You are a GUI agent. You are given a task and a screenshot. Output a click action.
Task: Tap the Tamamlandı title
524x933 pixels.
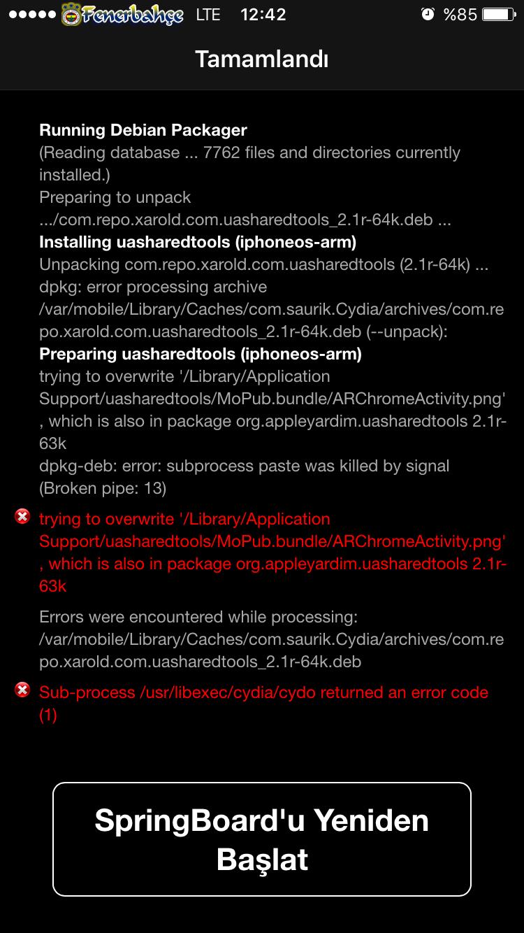point(262,59)
